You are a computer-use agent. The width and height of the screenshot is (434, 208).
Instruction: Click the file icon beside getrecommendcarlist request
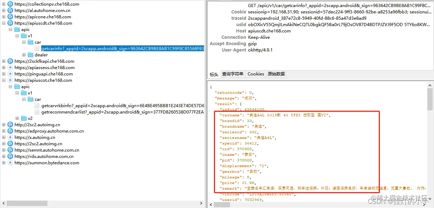[37, 112]
